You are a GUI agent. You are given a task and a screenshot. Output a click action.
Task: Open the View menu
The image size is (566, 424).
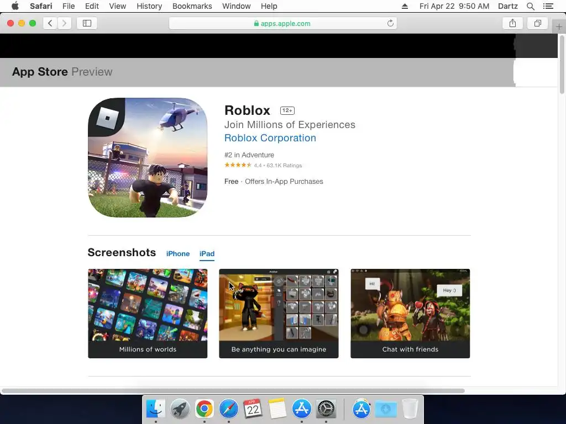click(x=118, y=6)
